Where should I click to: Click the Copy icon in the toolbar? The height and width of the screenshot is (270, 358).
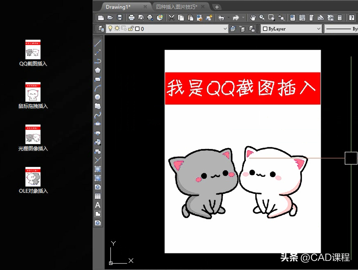click(x=181, y=18)
